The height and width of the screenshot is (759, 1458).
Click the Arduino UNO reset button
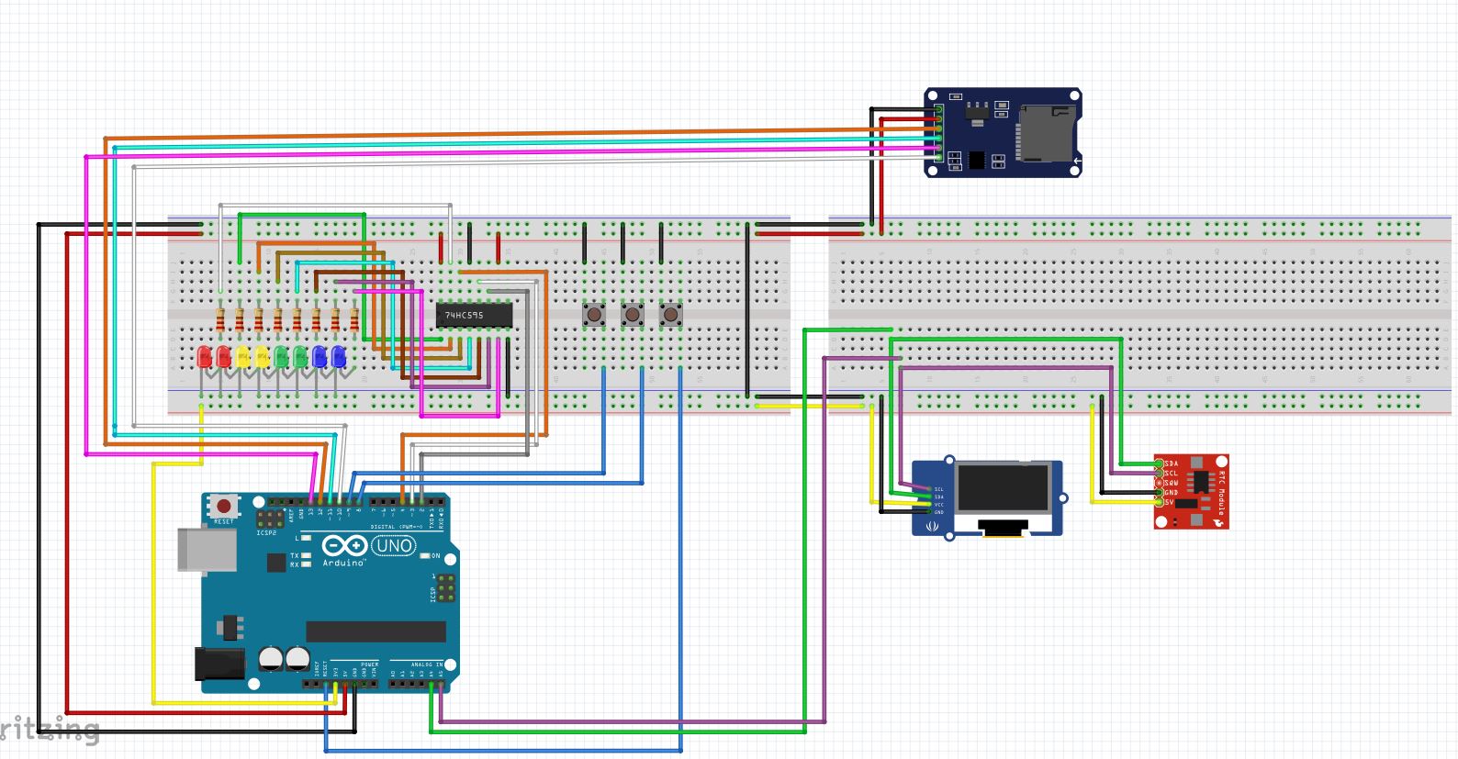click(223, 506)
